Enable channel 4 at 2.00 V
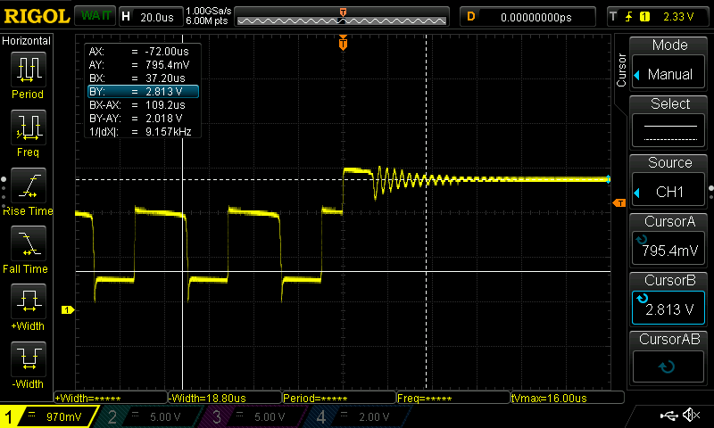Image resolution: width=714 pixels, height=428 pixels. (x=357, y=416)
